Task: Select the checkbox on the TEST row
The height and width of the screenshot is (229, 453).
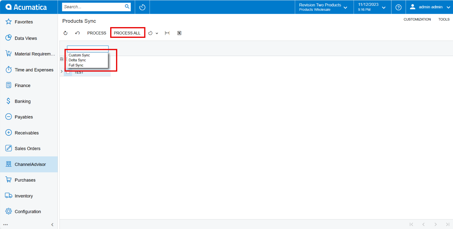Action: click(x=68, y=72)
